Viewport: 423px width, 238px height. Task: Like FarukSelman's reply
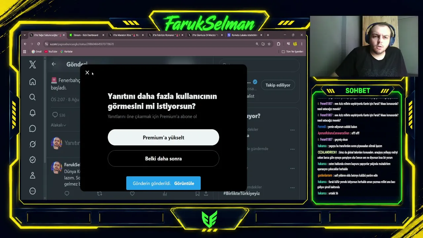click(132, 193)
